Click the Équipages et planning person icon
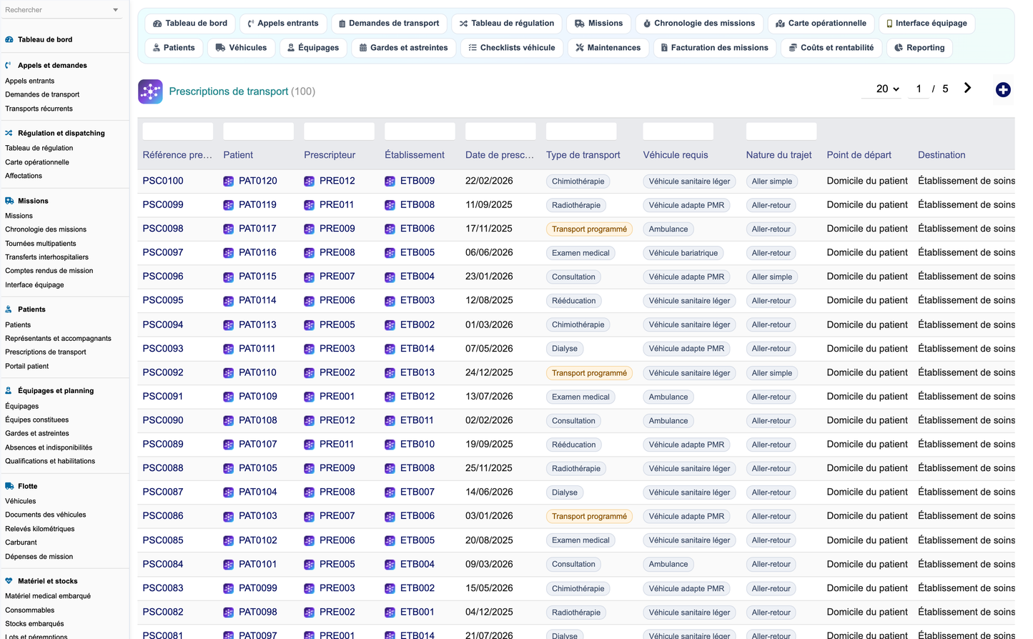The width and height of the screenshot is (1033, 639). (9, 391)
